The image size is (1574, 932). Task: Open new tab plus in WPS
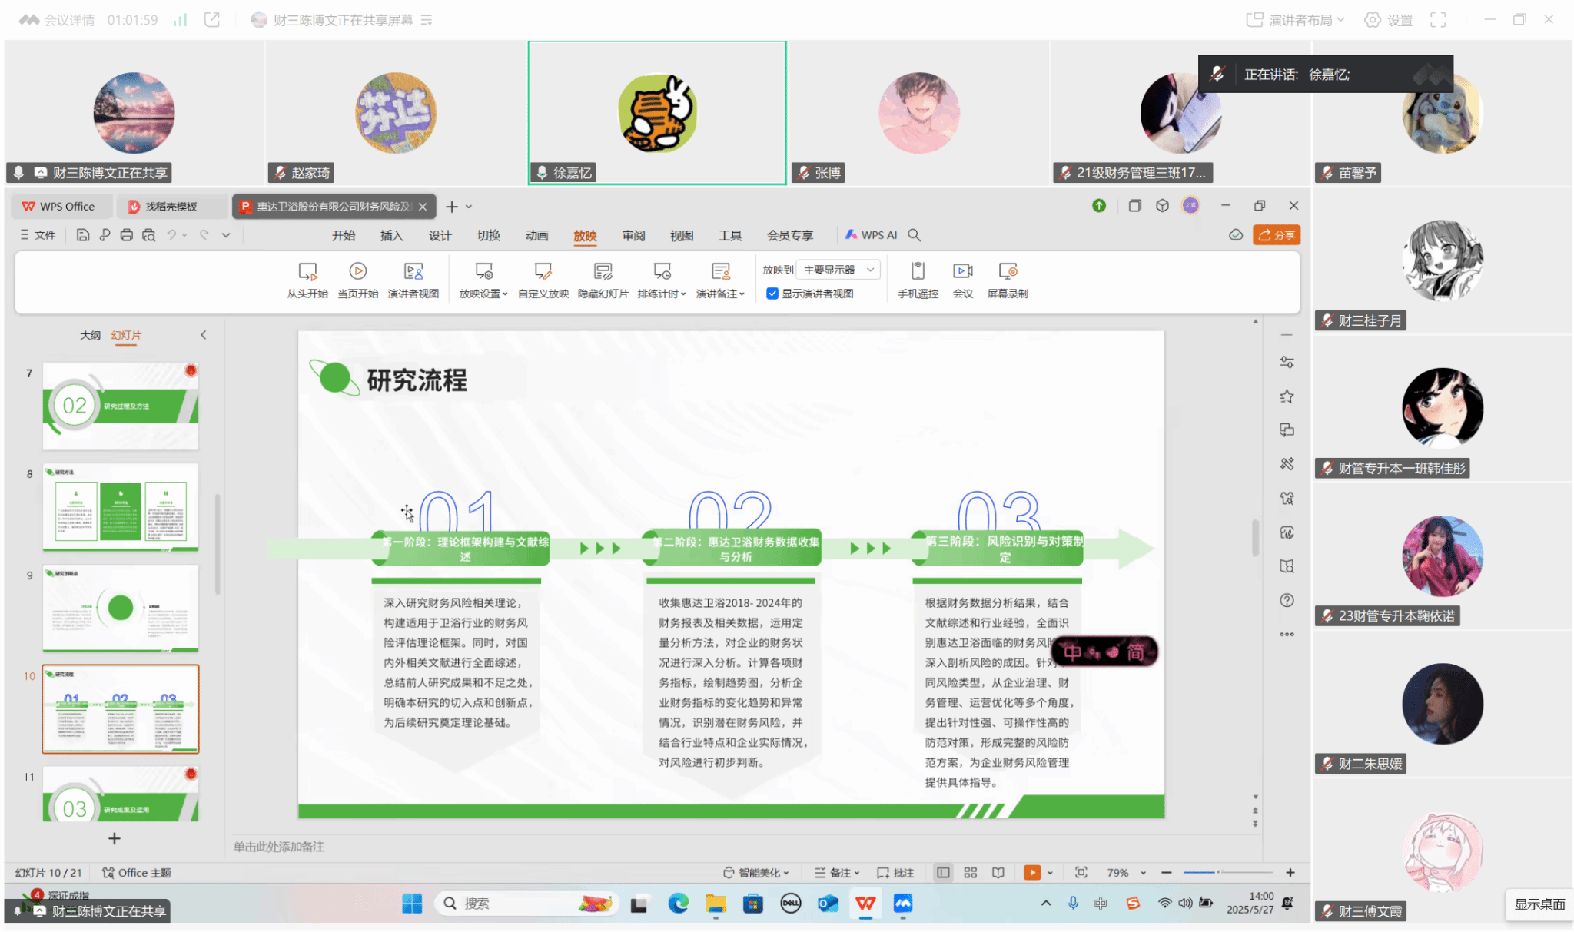point(452,207)
